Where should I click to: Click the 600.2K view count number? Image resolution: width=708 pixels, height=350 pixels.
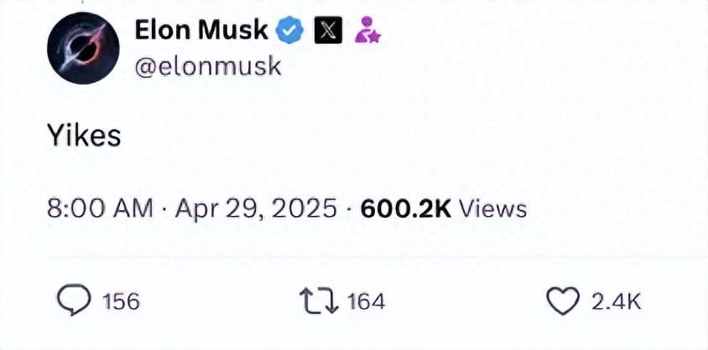(406, 209)
